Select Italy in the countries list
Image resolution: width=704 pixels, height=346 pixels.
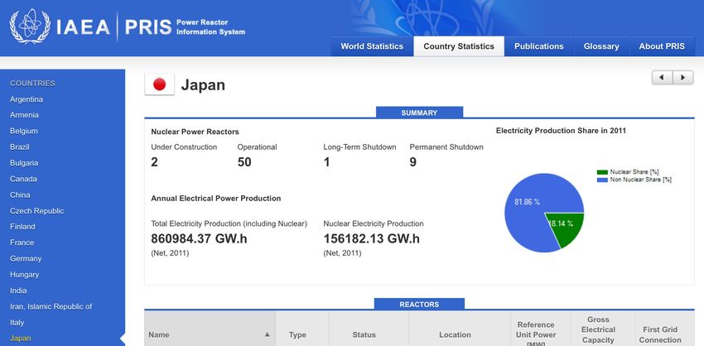pos(17,322)
